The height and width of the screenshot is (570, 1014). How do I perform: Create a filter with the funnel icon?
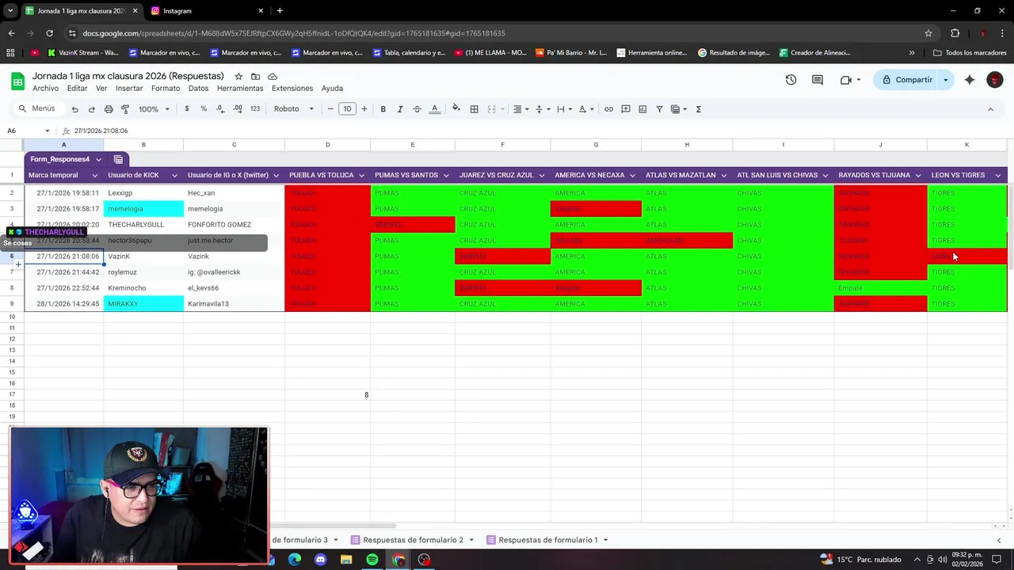pyautogui.click(x=659, y=109)
